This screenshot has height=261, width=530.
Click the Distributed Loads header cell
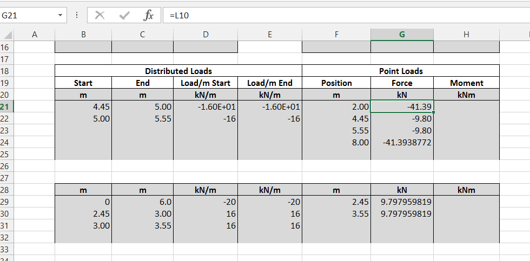[178, 71]
